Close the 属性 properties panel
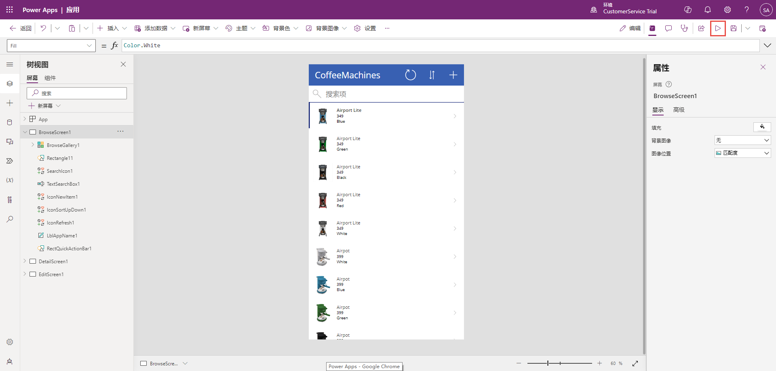The height and width of the screenshot is (371, 776). (763, 67)
